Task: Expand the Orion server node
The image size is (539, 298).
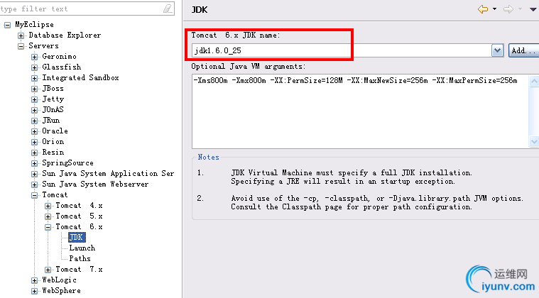Action: tap(34, 142)
